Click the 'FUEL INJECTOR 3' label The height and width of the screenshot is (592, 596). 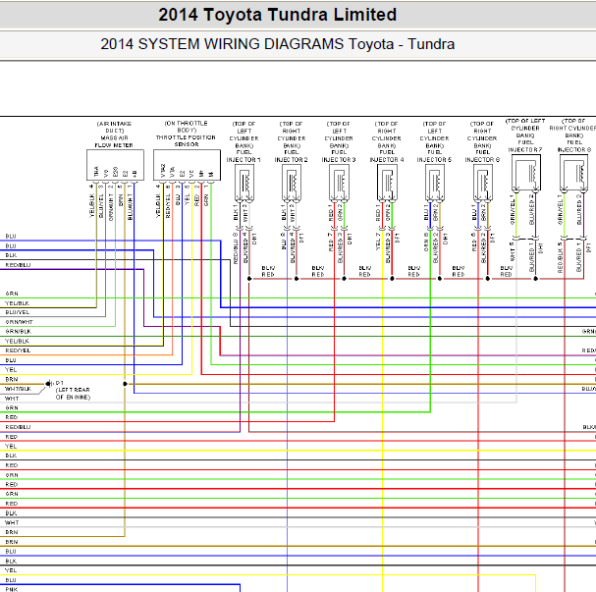(339, 156)
